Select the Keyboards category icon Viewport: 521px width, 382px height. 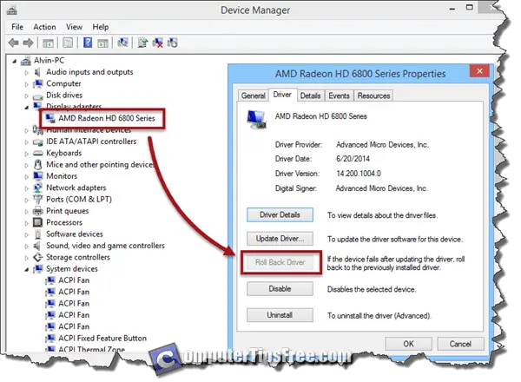[x=38, y=153]
